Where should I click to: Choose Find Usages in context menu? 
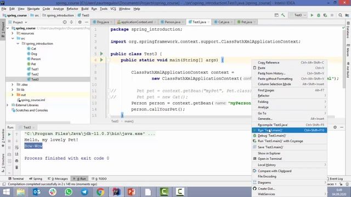point(290,90)
